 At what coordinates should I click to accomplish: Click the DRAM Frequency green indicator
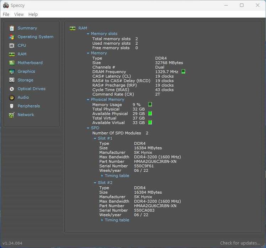pos(183,71)
